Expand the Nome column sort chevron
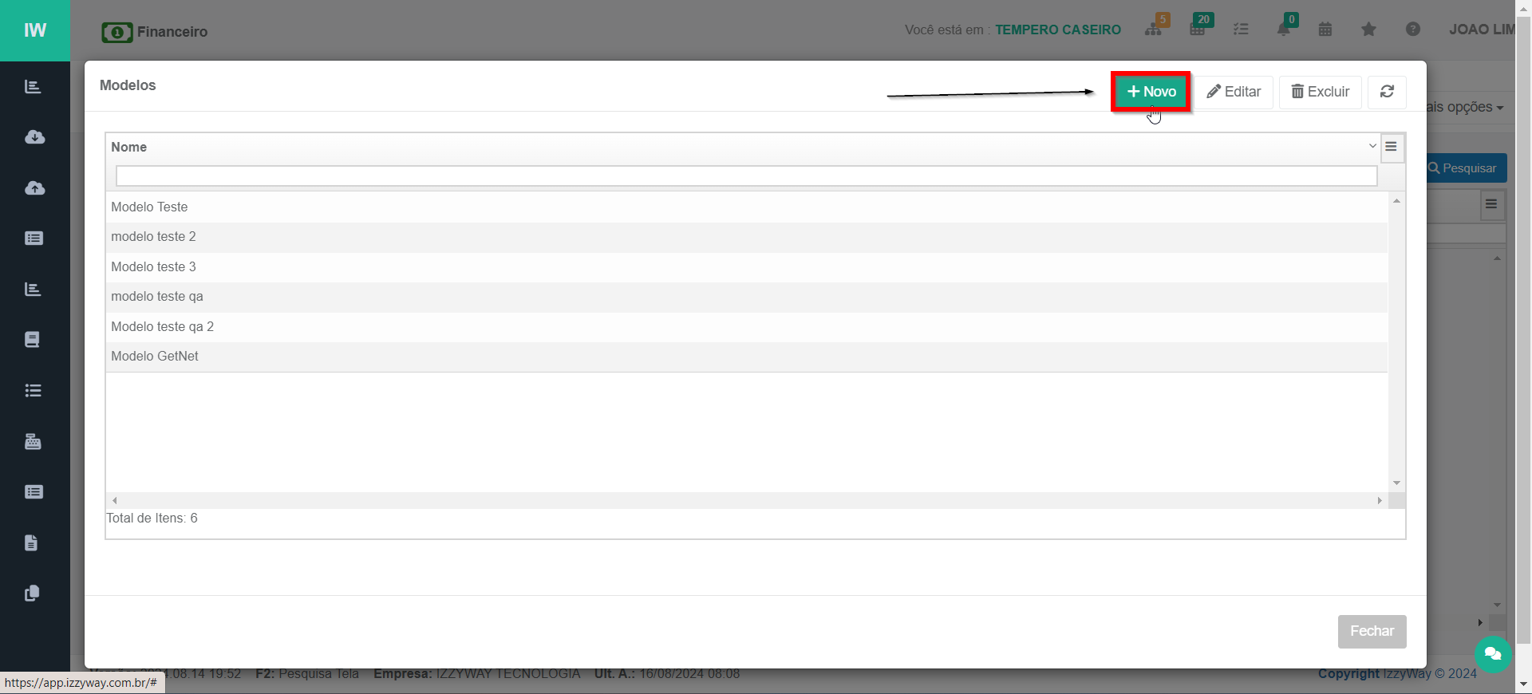The width and height of the screenshot is (1532, 694). (1372, 147)
